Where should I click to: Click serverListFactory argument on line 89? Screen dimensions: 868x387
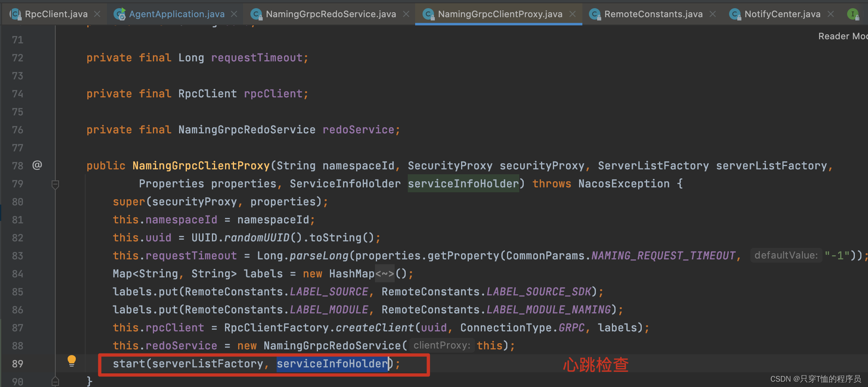tap(207, 364)
